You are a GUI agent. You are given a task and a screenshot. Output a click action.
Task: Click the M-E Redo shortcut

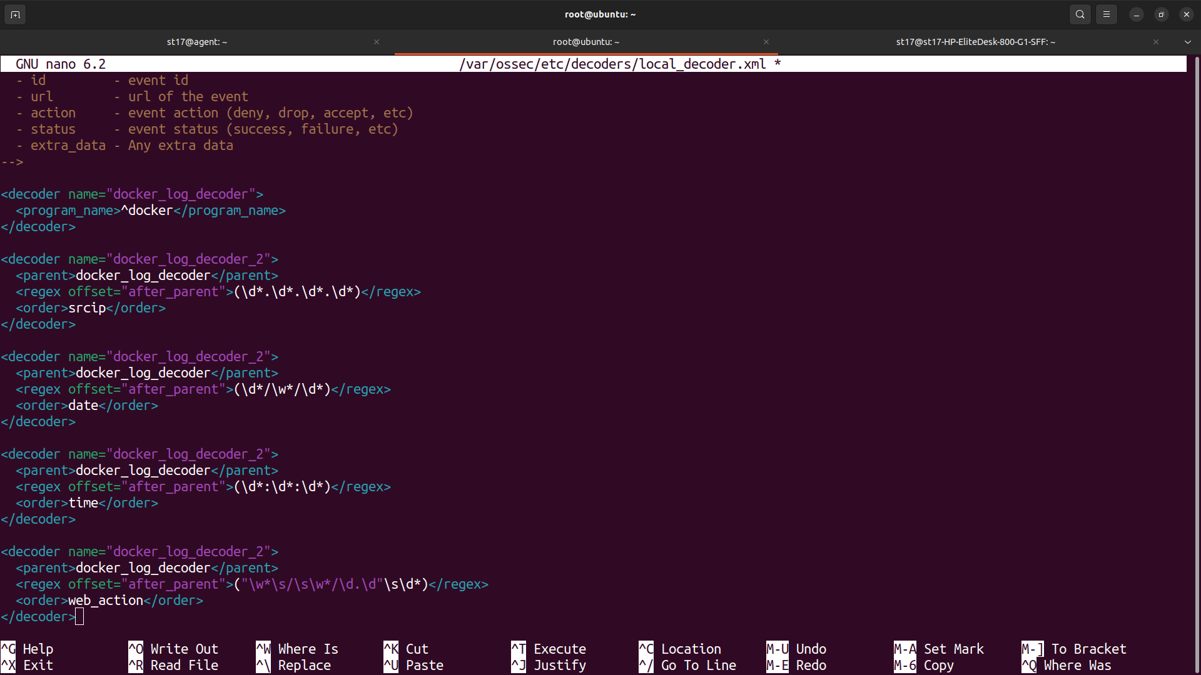click(796, 665)
